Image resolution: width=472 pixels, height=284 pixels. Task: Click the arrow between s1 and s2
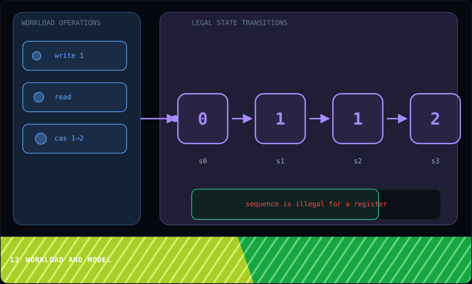coord(320,119)
